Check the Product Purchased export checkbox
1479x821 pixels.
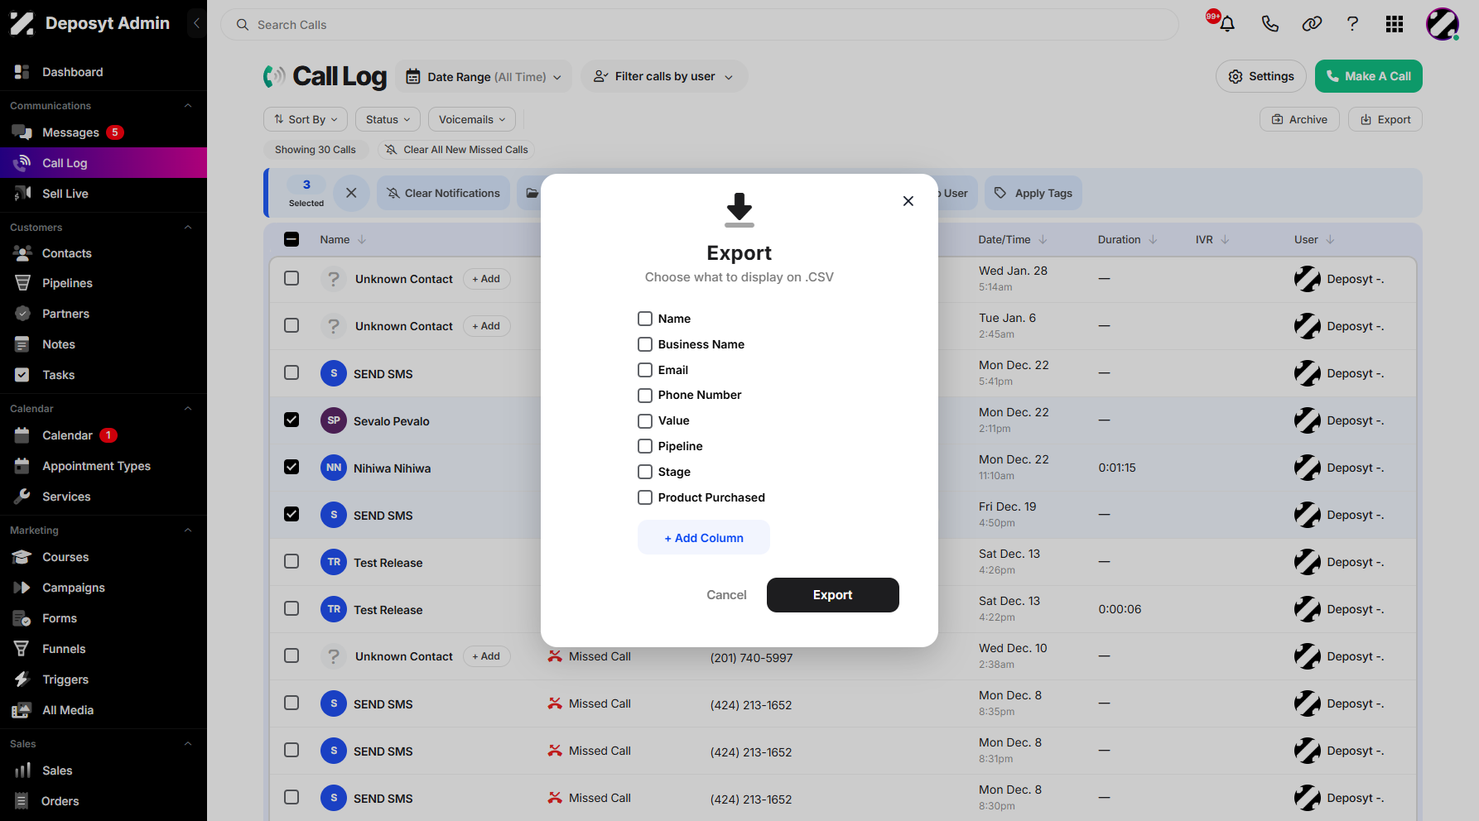(x=645, y=497)
